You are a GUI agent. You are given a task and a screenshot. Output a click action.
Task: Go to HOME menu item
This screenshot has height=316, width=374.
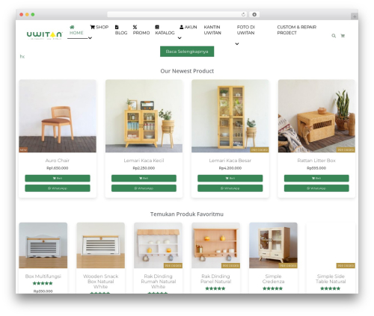pyautogui.click(x=76, y=30)
